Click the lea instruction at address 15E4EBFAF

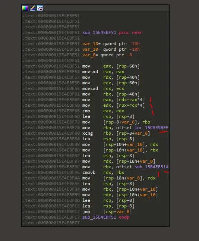108,184
